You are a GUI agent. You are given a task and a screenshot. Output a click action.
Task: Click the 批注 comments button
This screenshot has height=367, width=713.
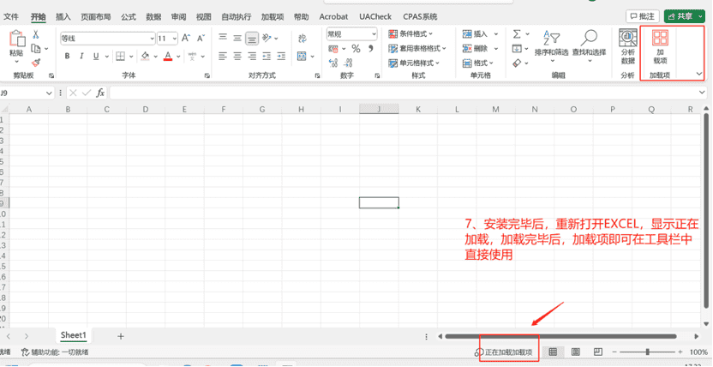pyautogui.click(x=643, y=16)
